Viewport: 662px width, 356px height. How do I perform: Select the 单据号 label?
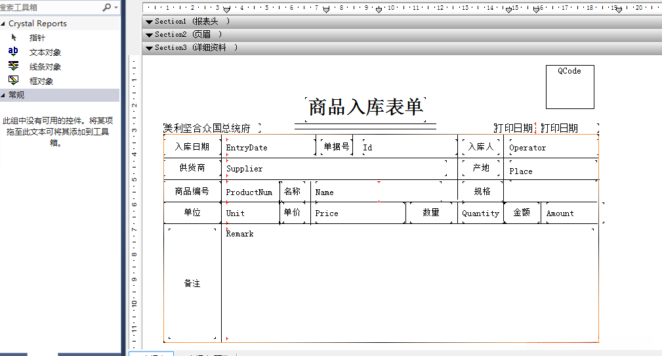[337, 146]
